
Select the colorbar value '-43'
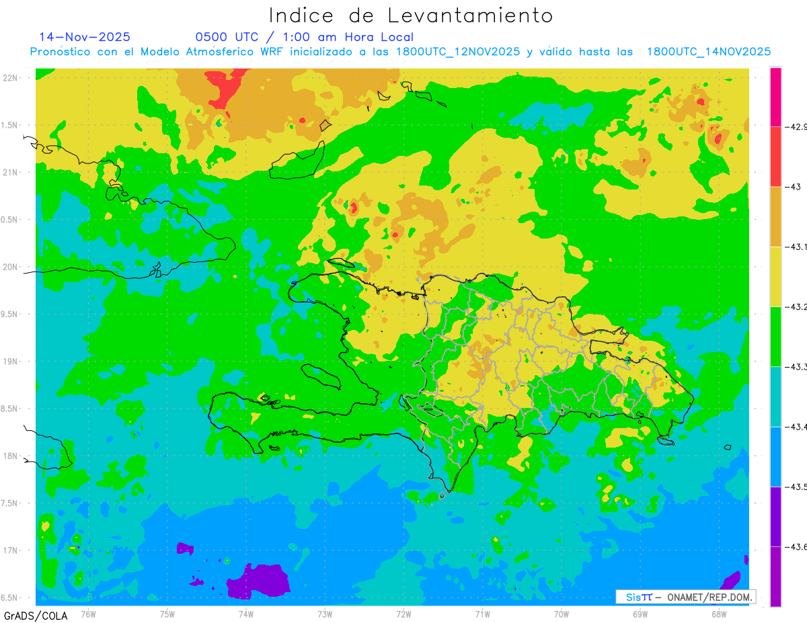pos(792,187)
